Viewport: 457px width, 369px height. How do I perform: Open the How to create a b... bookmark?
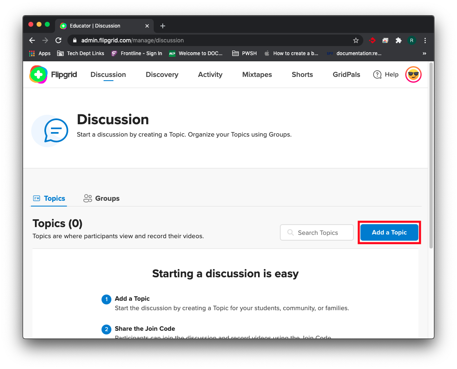[x=291, y=53]
